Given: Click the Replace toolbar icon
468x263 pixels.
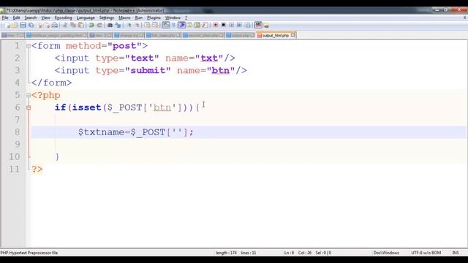Looking at the screenshot, I should pos(118,26).
